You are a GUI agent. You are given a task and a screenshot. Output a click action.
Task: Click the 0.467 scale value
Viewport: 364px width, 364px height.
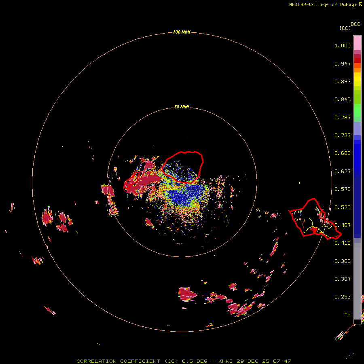pyautogui.click(x=343, y=225)
